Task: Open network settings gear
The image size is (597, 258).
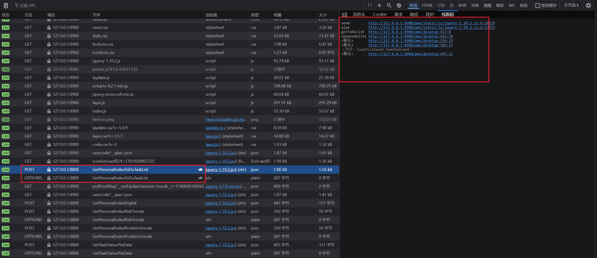Action: (588, 5)
